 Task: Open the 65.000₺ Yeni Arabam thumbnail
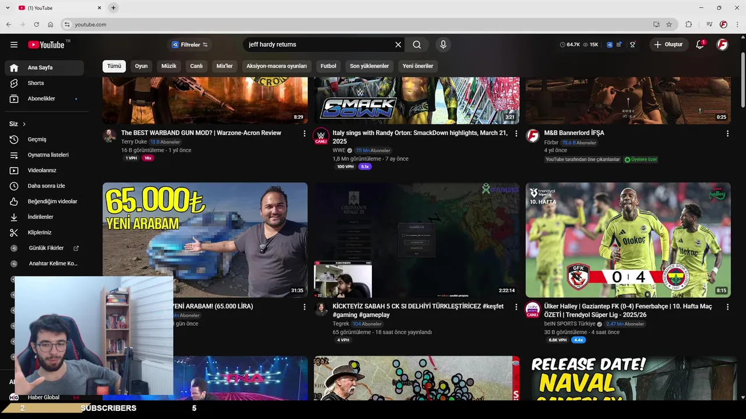point(205,240)
